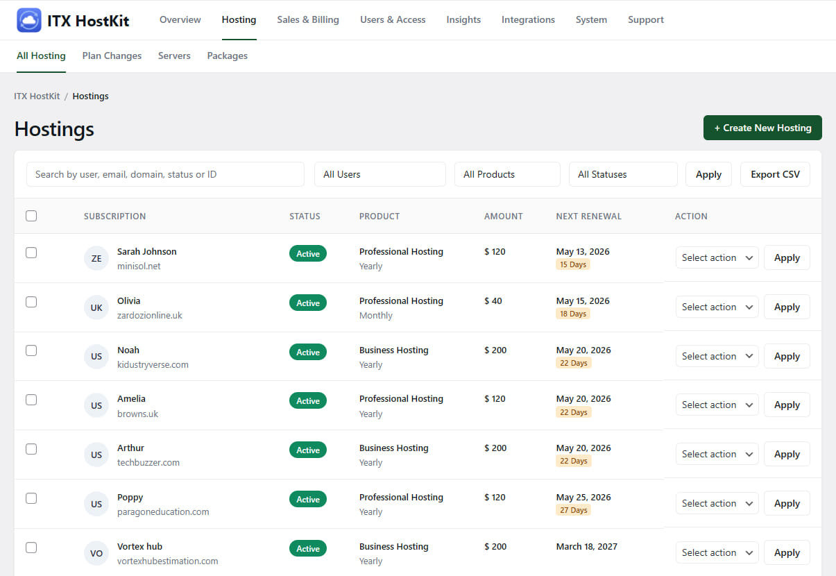Open the Users & Access menu

point(393,19)
